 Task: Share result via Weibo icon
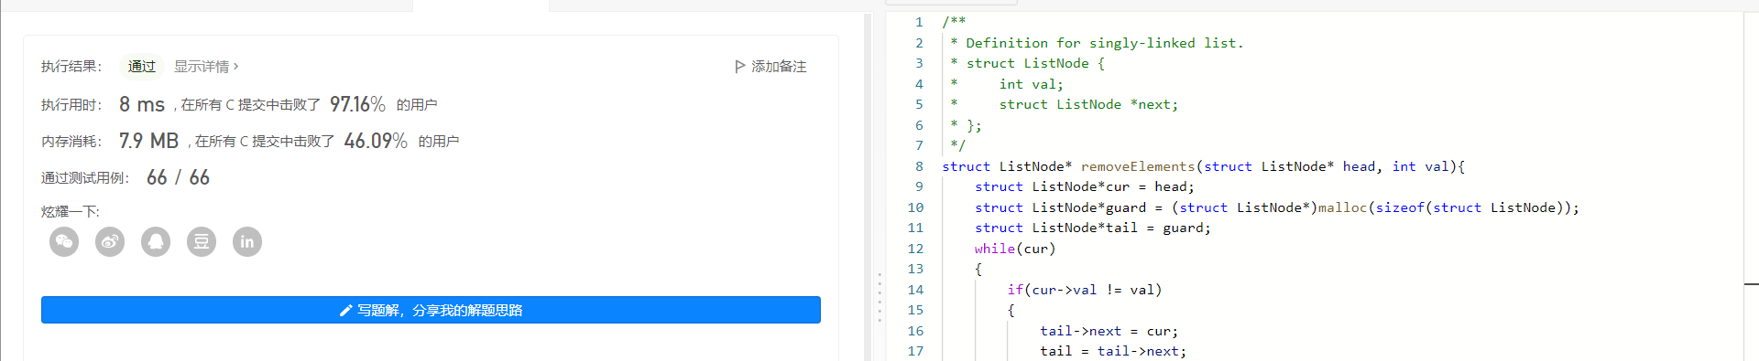[x=110, y=242]
